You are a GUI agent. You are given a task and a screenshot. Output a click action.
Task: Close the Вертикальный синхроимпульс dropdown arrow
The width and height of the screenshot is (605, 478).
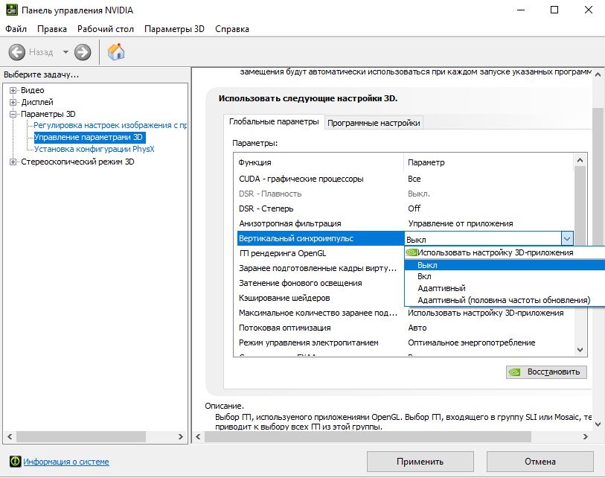(x=567, y=238)
